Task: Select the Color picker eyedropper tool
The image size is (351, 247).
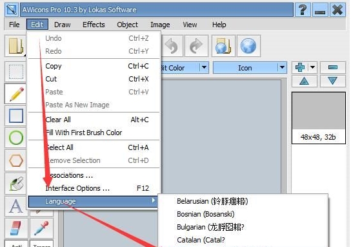Action: point(42,228)
